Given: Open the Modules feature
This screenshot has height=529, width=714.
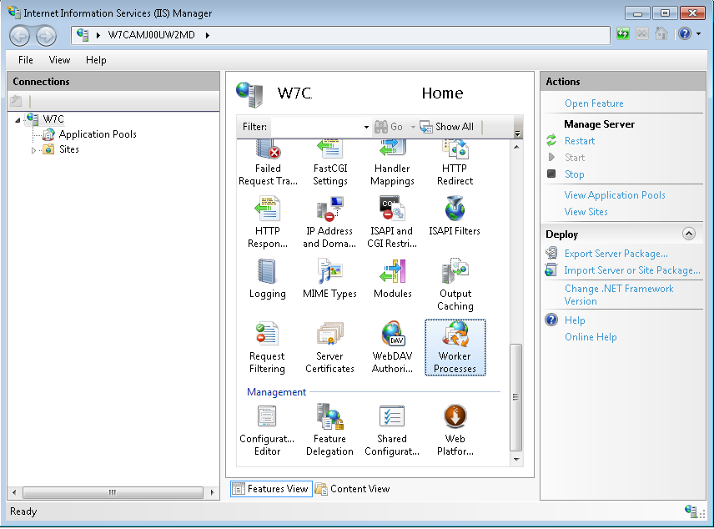Looking at the screenshot, I should pos(393,279).
